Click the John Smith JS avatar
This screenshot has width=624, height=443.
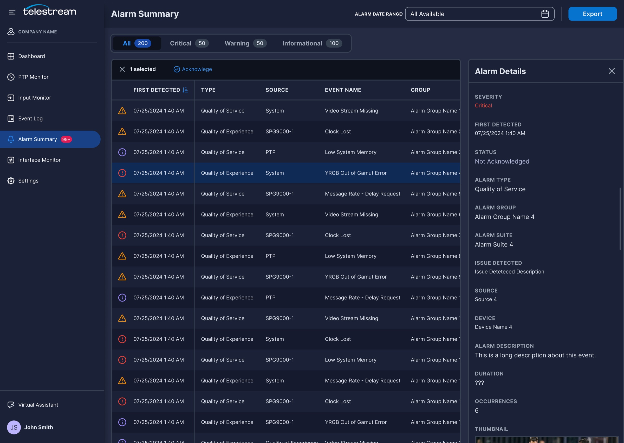(14, 427)
